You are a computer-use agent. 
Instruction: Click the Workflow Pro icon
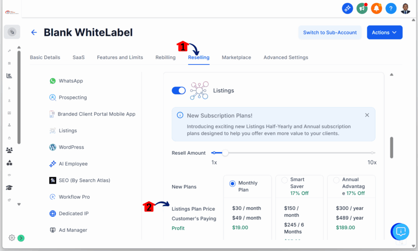pos(53,197)
